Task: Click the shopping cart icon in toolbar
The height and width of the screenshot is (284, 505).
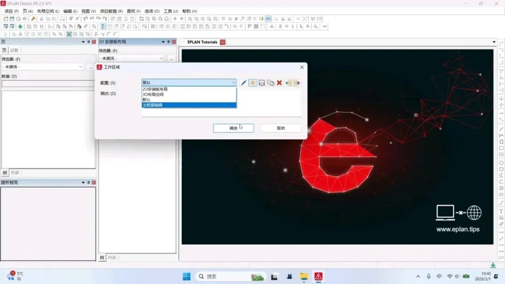Action: point(313,19)
